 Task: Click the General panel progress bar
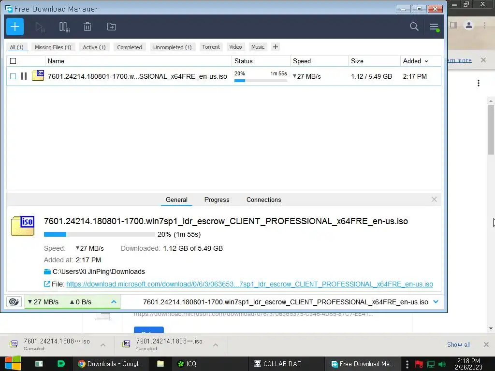100,234
